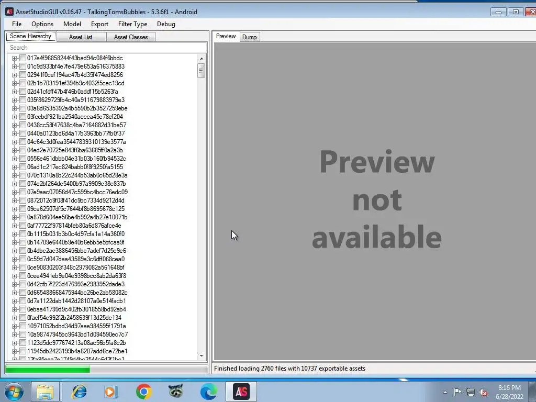Select row 04ed2e70725e843f6ba63685ff0a2a3b
The image size is (536, 402).
click(75, 150)
